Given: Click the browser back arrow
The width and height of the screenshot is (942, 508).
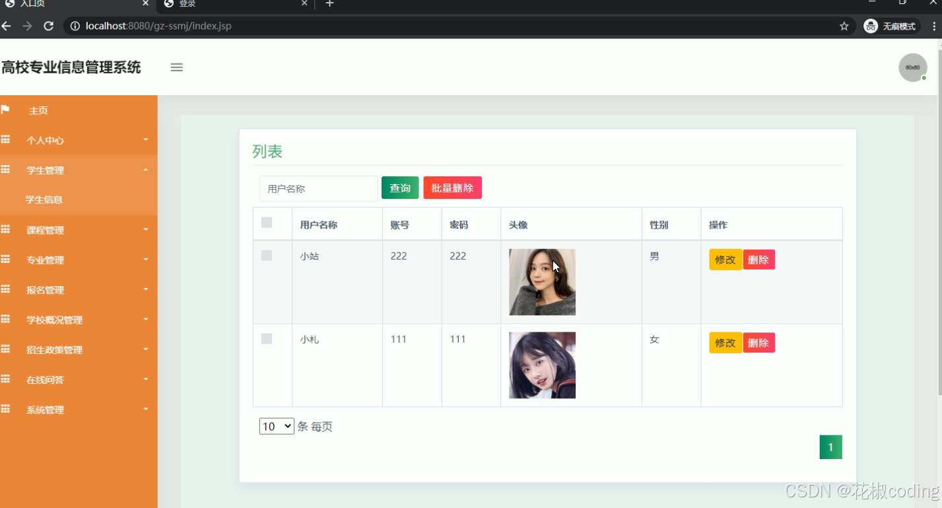Looking at the screenshot, I should point(7,26).
